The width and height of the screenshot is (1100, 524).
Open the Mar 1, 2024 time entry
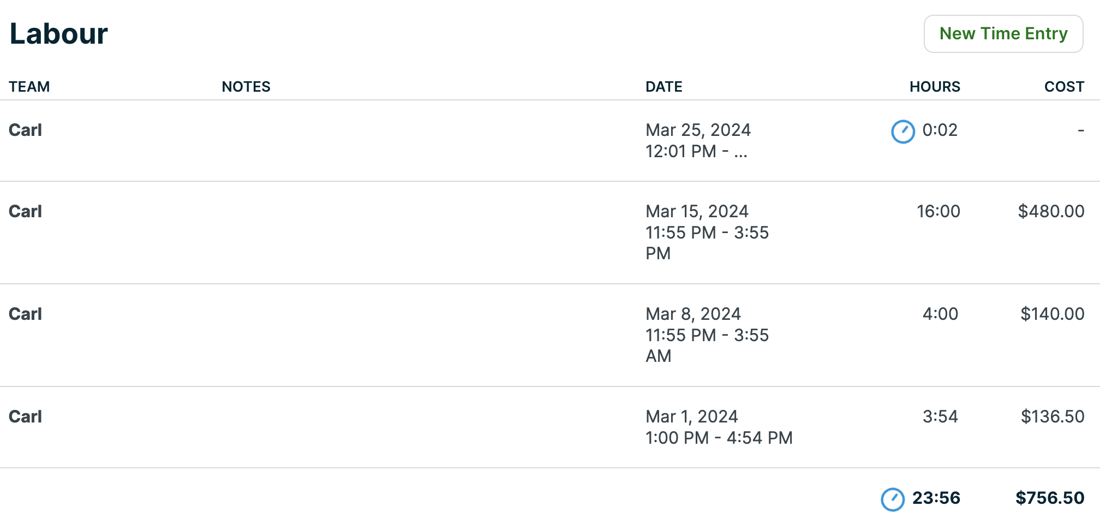691,416
